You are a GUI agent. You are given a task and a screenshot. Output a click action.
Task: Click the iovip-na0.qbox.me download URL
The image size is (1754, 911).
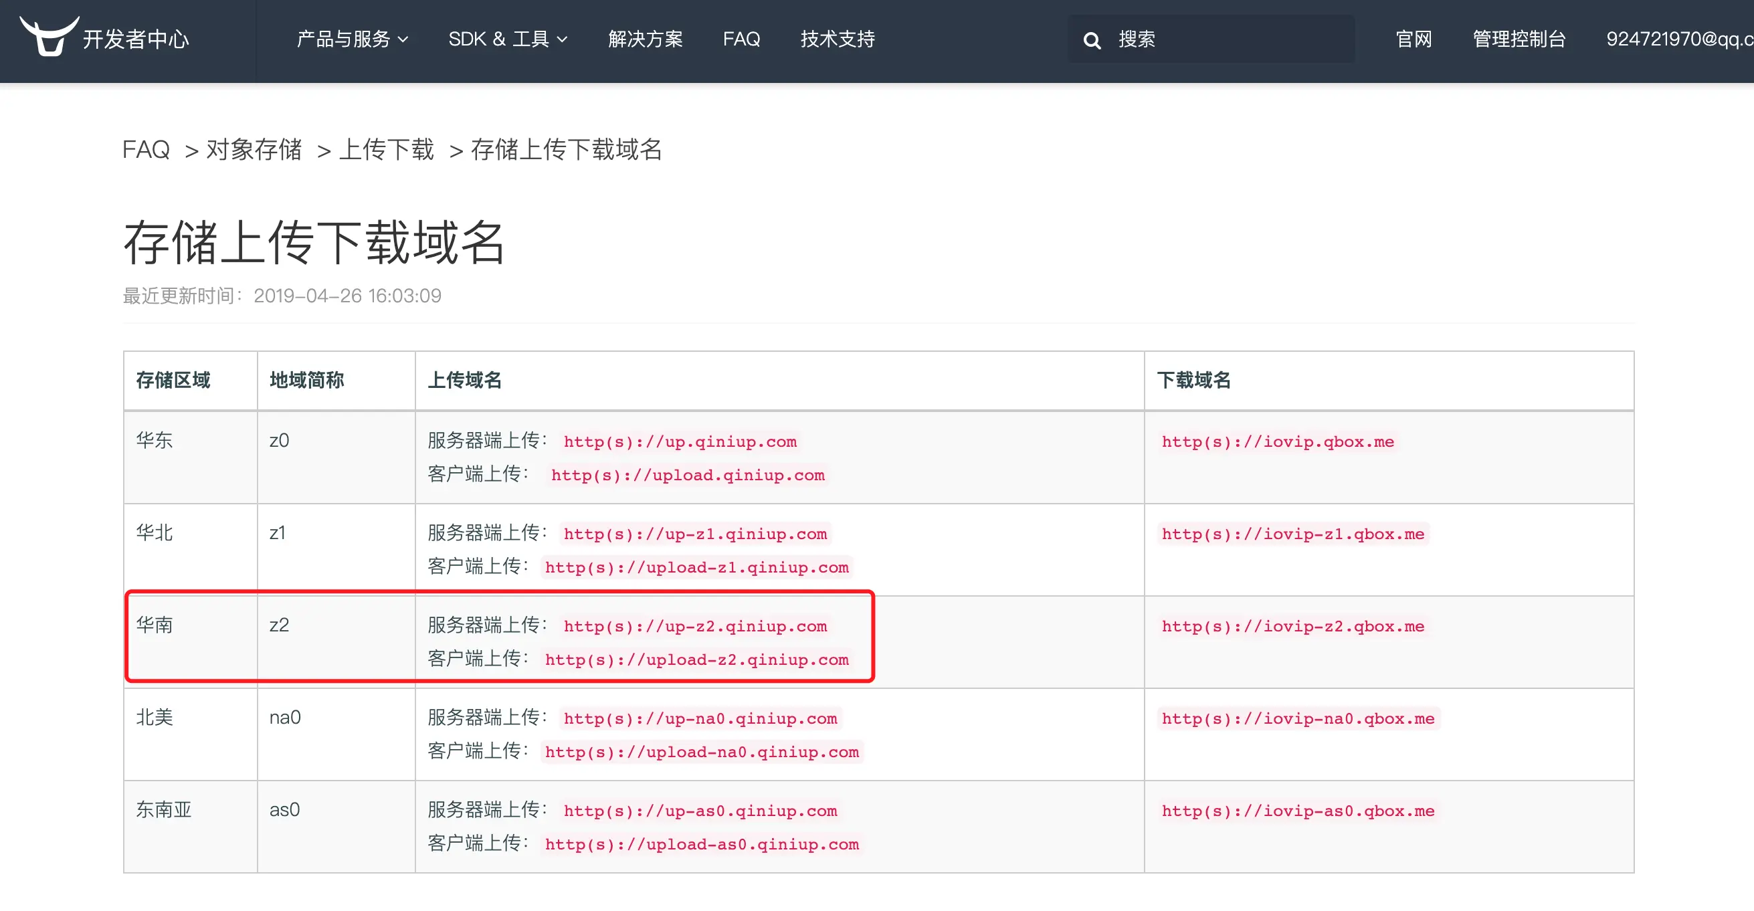tap(1298, 718)
